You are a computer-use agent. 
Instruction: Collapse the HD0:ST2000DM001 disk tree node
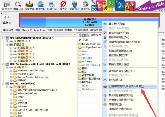tap(3, 38)
